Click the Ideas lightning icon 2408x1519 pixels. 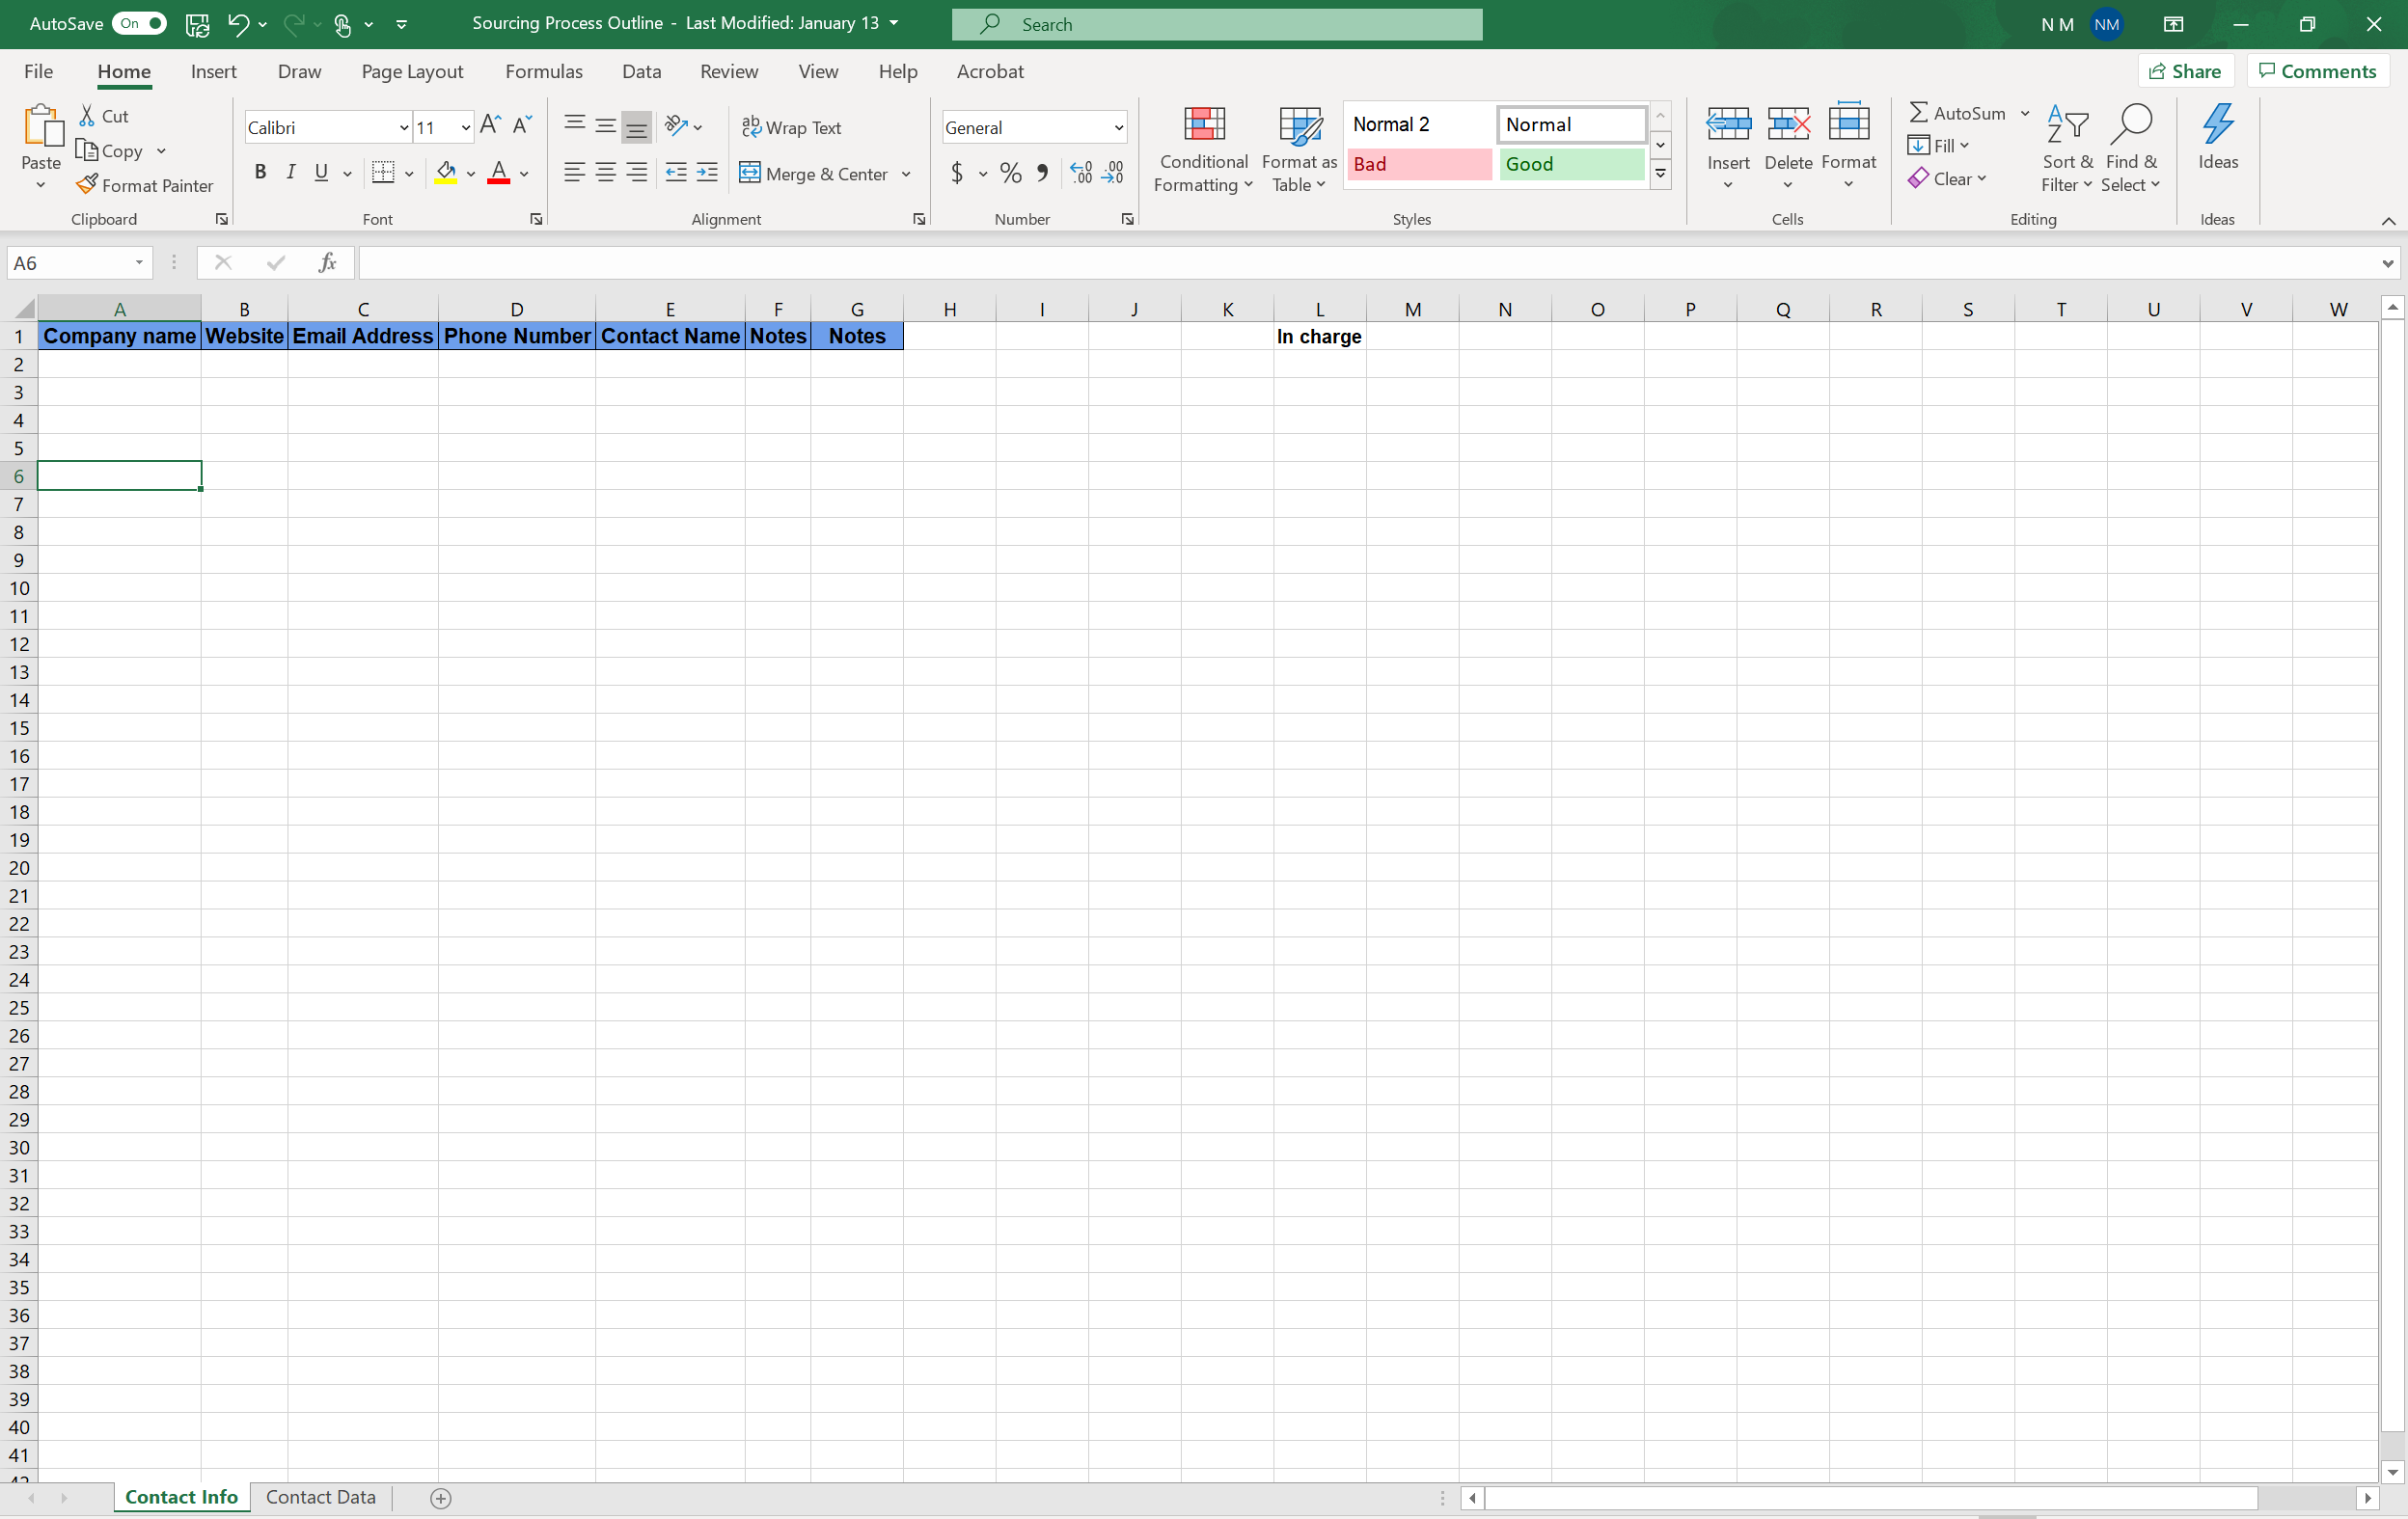click(x=2216, y=125)
